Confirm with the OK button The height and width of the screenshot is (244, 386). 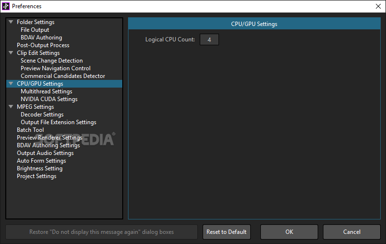[289, 232]
